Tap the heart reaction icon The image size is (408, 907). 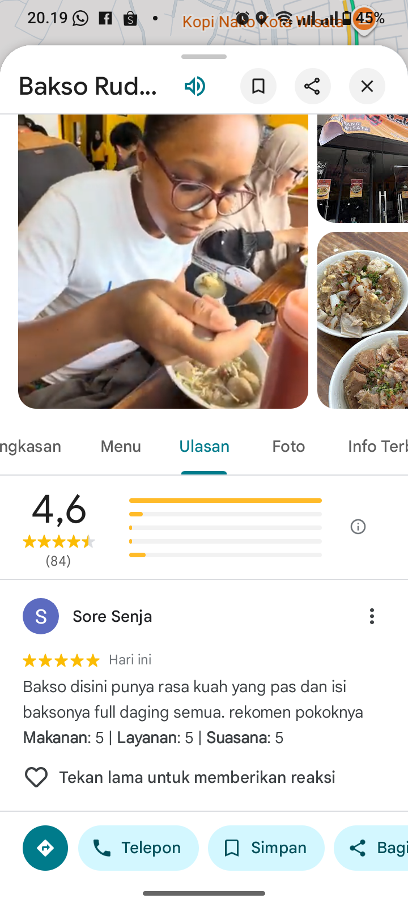[x=36, y=777]
